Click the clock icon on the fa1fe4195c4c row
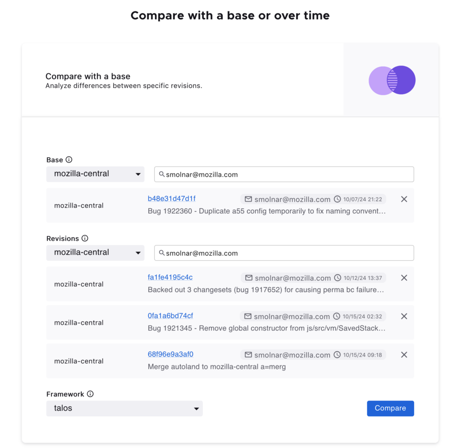Viewport: 459px width, 448px height. tap(337, 278)
